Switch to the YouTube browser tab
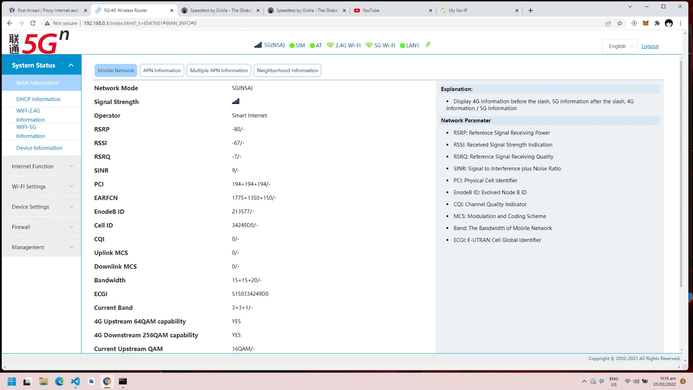Viewport: 693px width, 390px height. [x=393, y=10]
